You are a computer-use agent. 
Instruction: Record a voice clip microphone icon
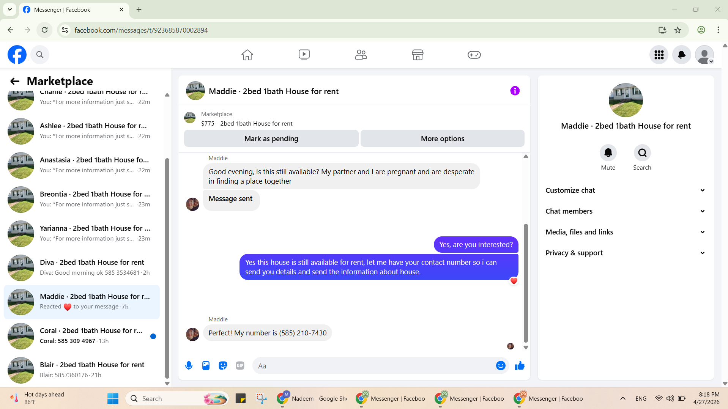coord(189,366)
